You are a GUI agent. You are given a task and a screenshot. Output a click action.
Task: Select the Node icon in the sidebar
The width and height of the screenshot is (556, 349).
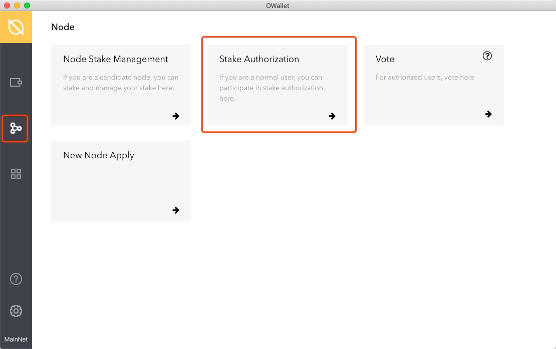coord(16,129)
